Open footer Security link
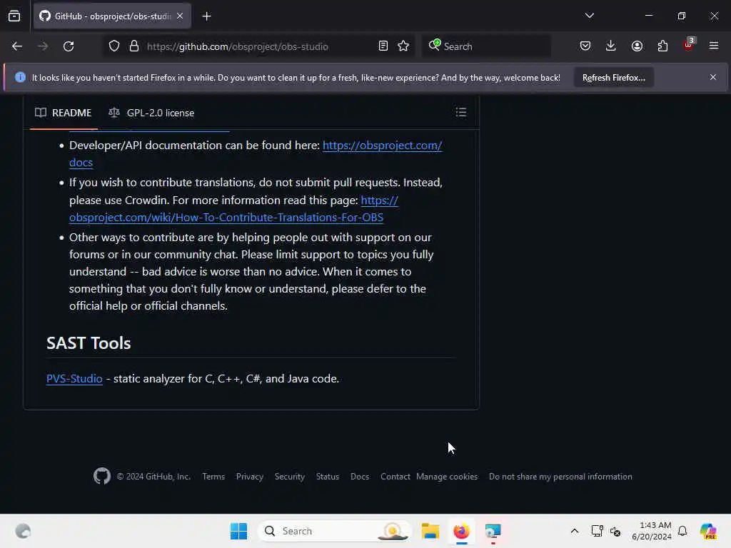Screen dimensions: 731x548 pos(290,477)
